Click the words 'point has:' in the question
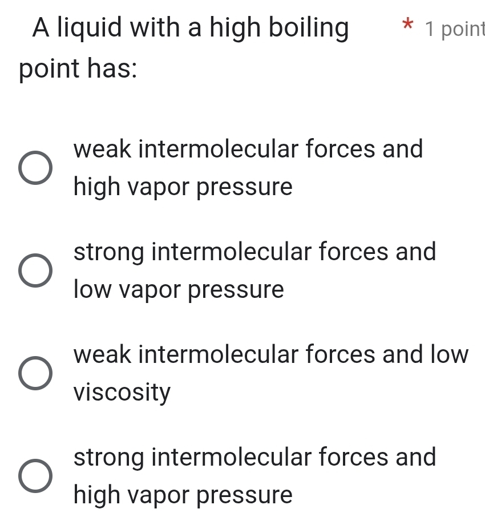Screen dimensions: 485x521 click(78, 68)
